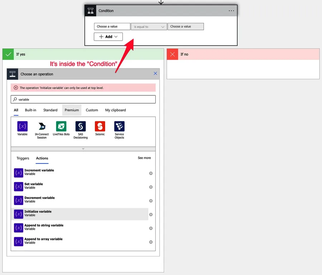
Task: Click the See more link
Action: (x=144, y=158)
